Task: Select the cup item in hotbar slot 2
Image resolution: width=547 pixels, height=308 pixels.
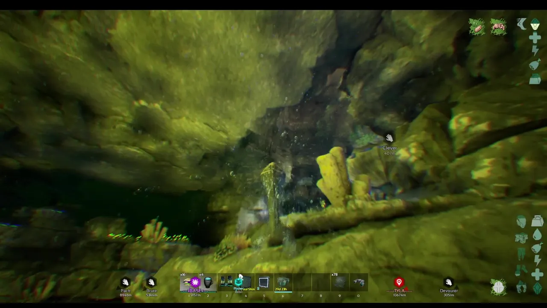Action: 208,283
